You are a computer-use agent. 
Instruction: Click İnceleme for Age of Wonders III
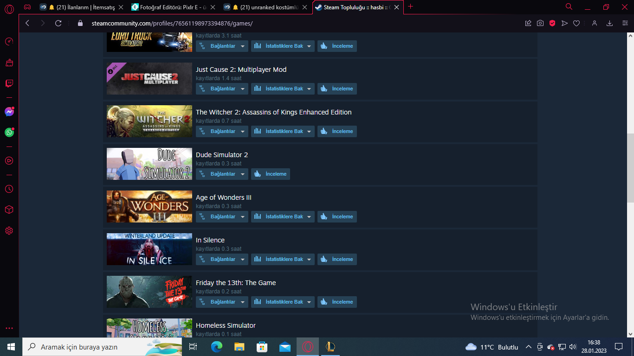337,216
